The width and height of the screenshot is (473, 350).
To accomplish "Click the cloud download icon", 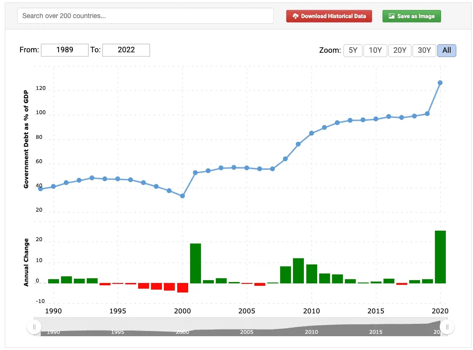I will tap(295, 16).
